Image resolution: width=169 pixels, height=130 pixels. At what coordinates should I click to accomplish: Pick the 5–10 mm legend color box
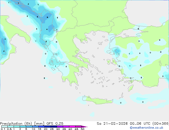(x=29, y=127)
